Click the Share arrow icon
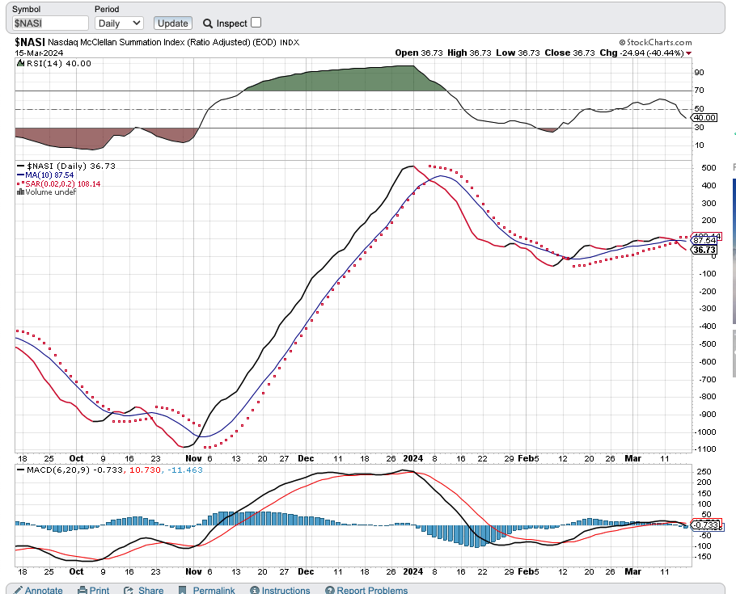The height and width of the screenshot is (594, 736). [x=128, y=590]
